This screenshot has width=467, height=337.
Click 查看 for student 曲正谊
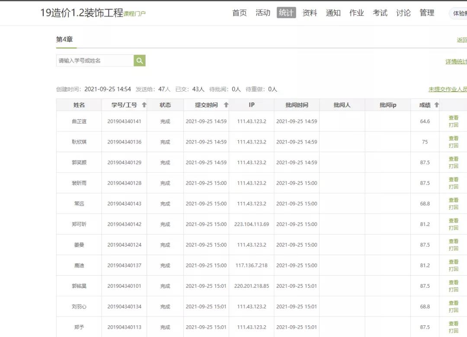click(453, 118)
